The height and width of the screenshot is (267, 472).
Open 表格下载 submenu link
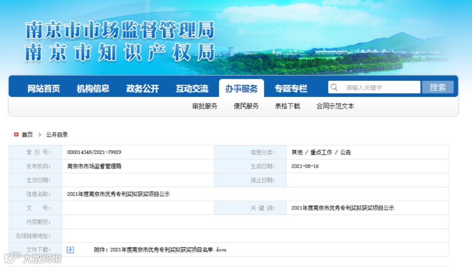[x=288, y=106]
